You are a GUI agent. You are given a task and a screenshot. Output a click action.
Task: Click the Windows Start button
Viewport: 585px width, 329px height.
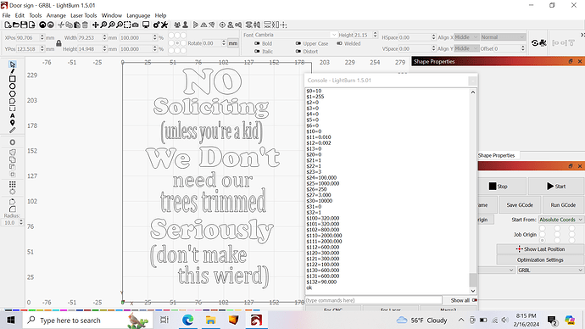[x=11, y=320]
